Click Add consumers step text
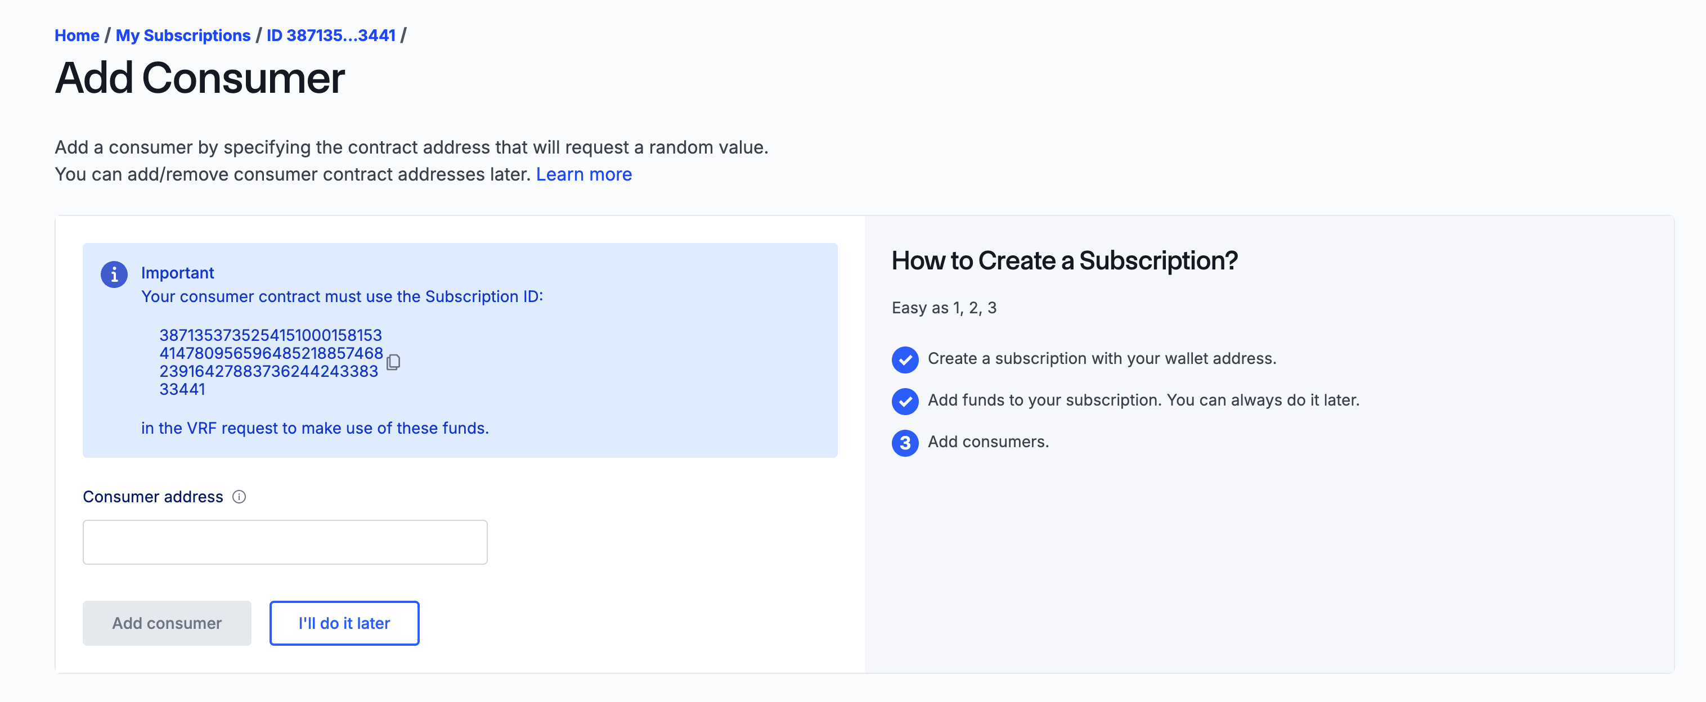 (x=988, y=442)
